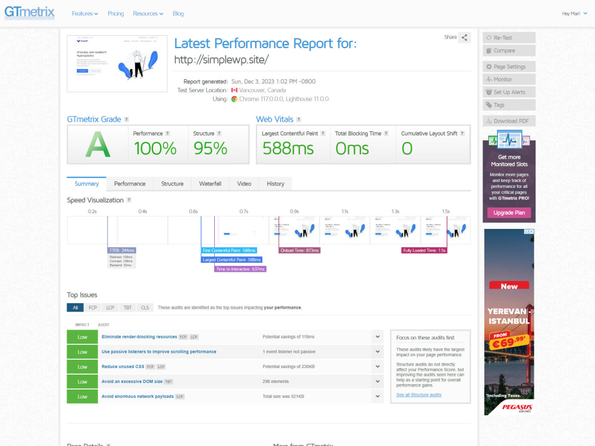
Task: Click help icon beside Largest Contentful Paint
Action: (x=323, y=133)
